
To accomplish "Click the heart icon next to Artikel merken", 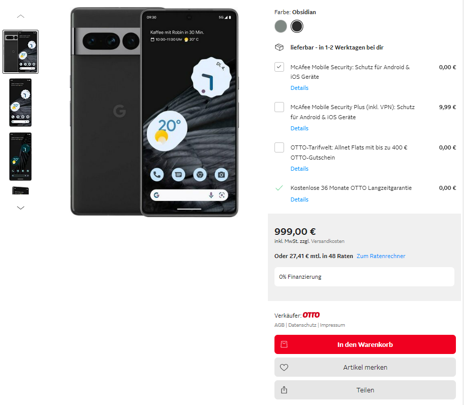I will pyautogui.click(x=284, y=368).
